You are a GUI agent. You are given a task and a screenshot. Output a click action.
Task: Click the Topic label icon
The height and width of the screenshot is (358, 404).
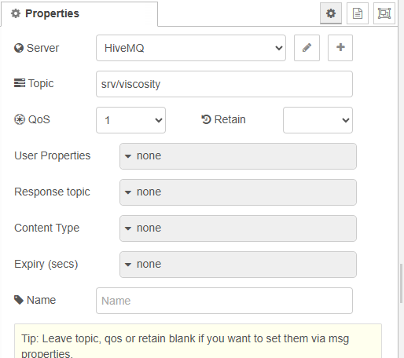pos(20,83)
